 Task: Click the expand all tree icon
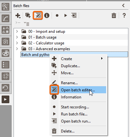(x=26, y=23)
